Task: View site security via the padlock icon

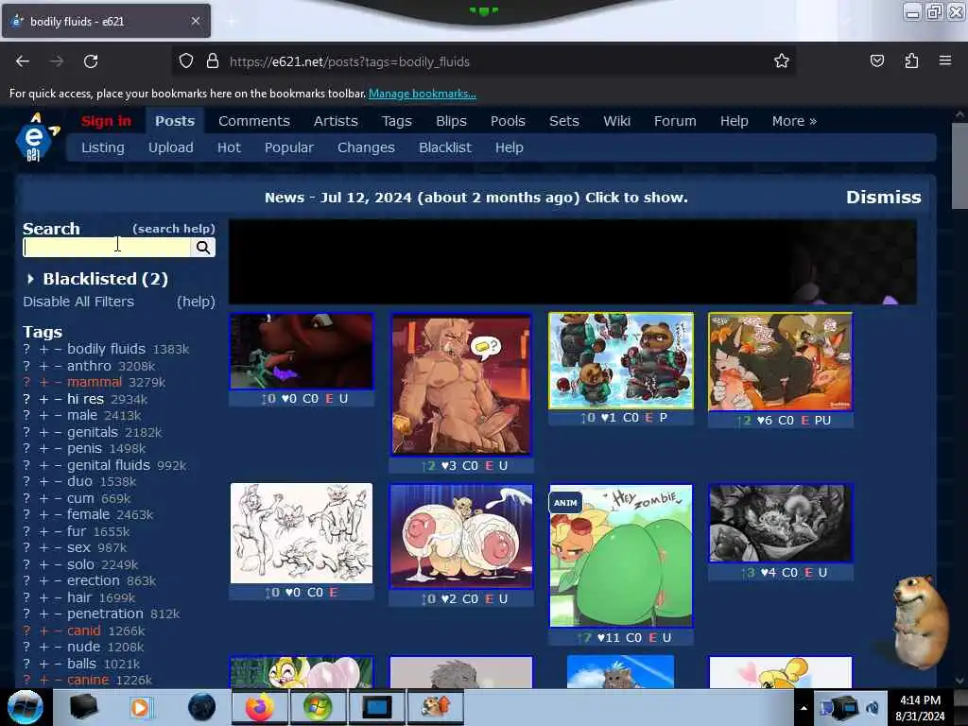Action: click(x=213, y=61)
